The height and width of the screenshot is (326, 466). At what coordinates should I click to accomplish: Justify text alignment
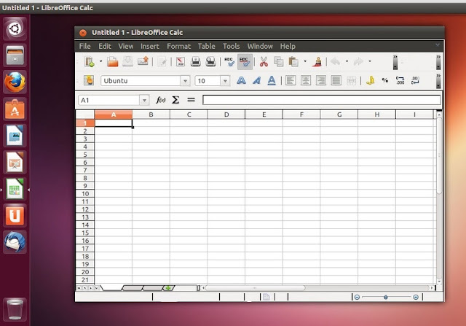click(x=336, y=80)
